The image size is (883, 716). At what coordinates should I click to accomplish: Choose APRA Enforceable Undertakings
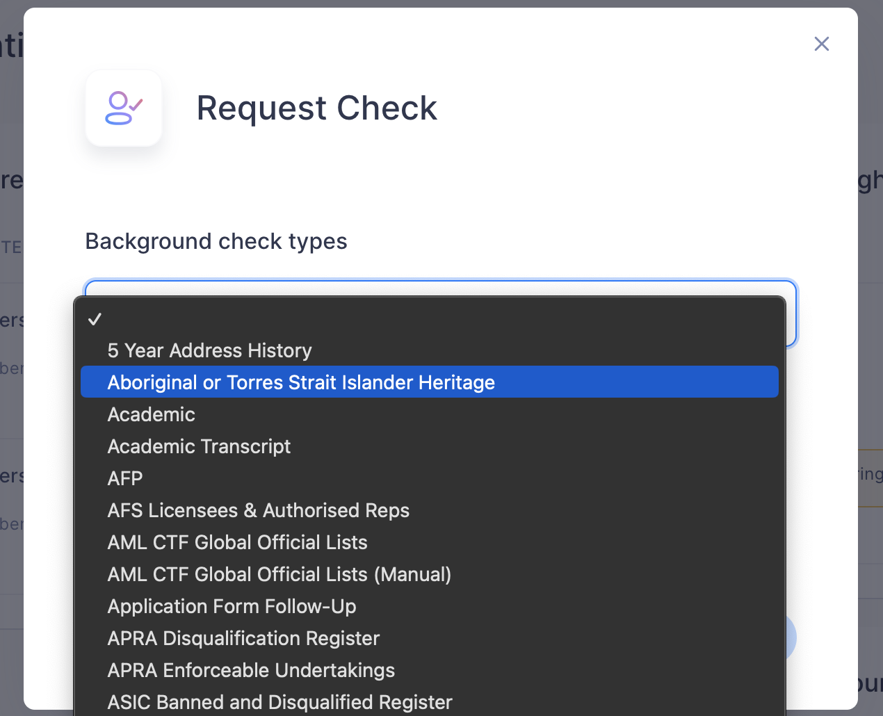coord(251,670)
